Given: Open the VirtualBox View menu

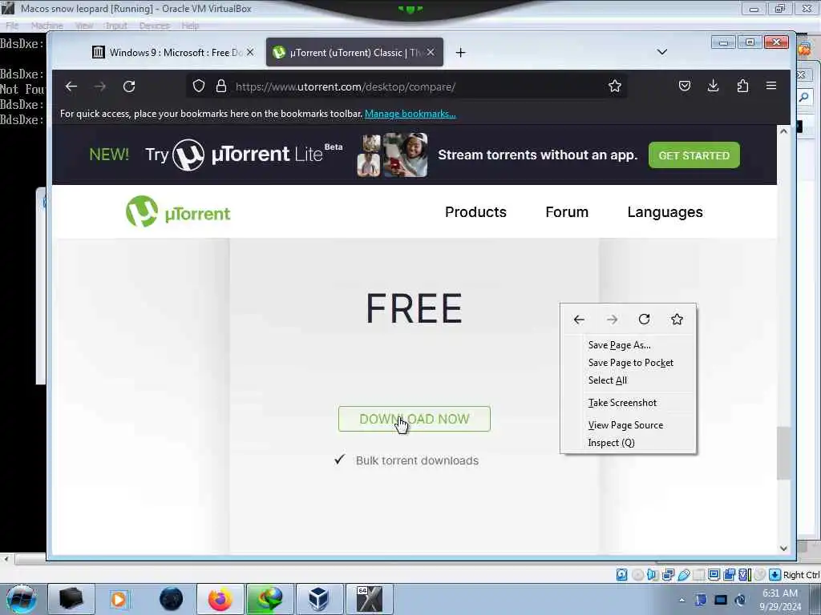Looking at the screenshot, I should pyautogui.click(x=83, y=26).
